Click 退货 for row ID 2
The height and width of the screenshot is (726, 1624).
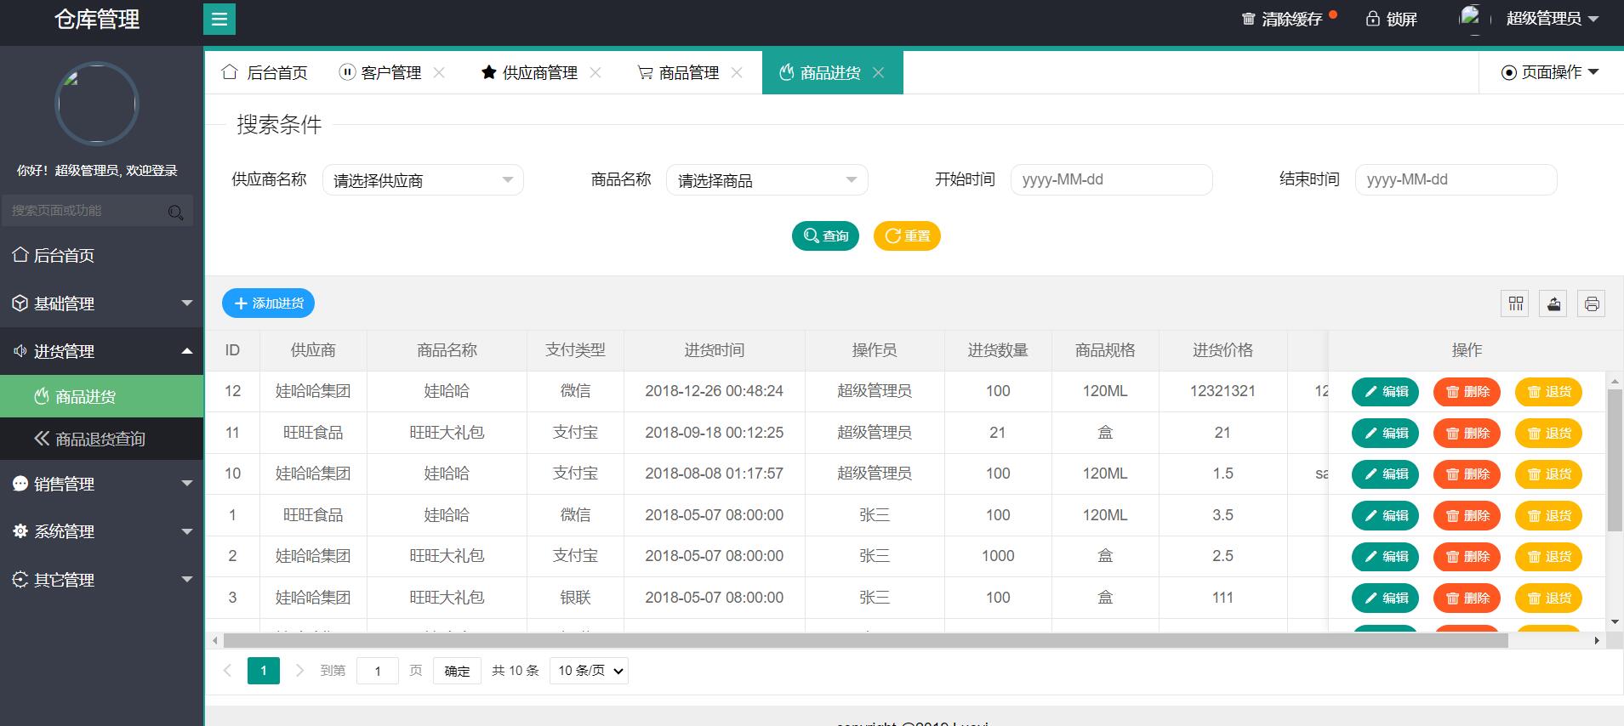tap(1548, 557)
